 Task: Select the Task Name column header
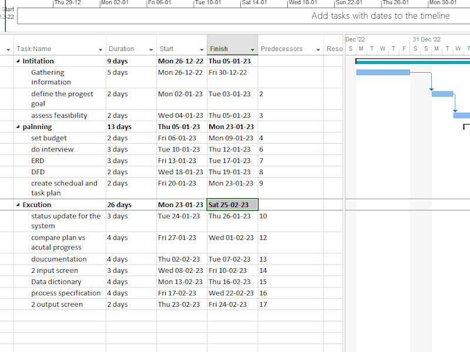click(x=60, y=45)
